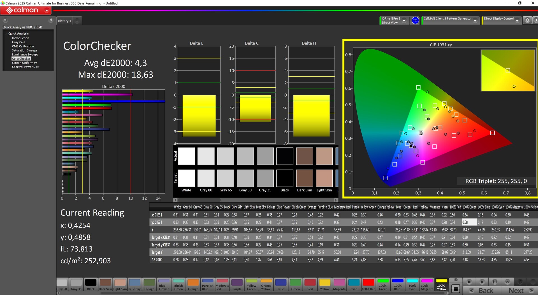The image size is (538, 295).
Task: Click the continuous read infinity icon
Action: tap(507, 282)
